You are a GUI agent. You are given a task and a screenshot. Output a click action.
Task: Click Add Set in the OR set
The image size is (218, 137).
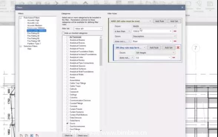(x=168, y=48)
